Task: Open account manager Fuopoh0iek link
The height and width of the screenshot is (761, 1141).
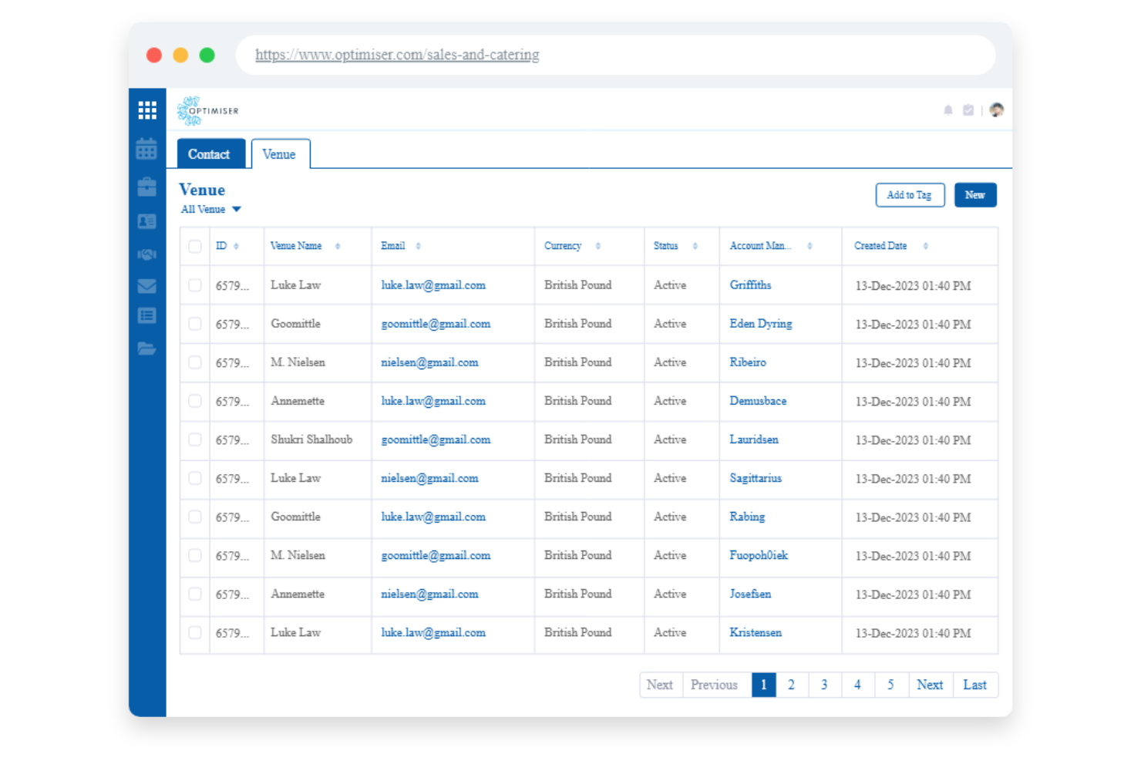Action: (759, 555)
